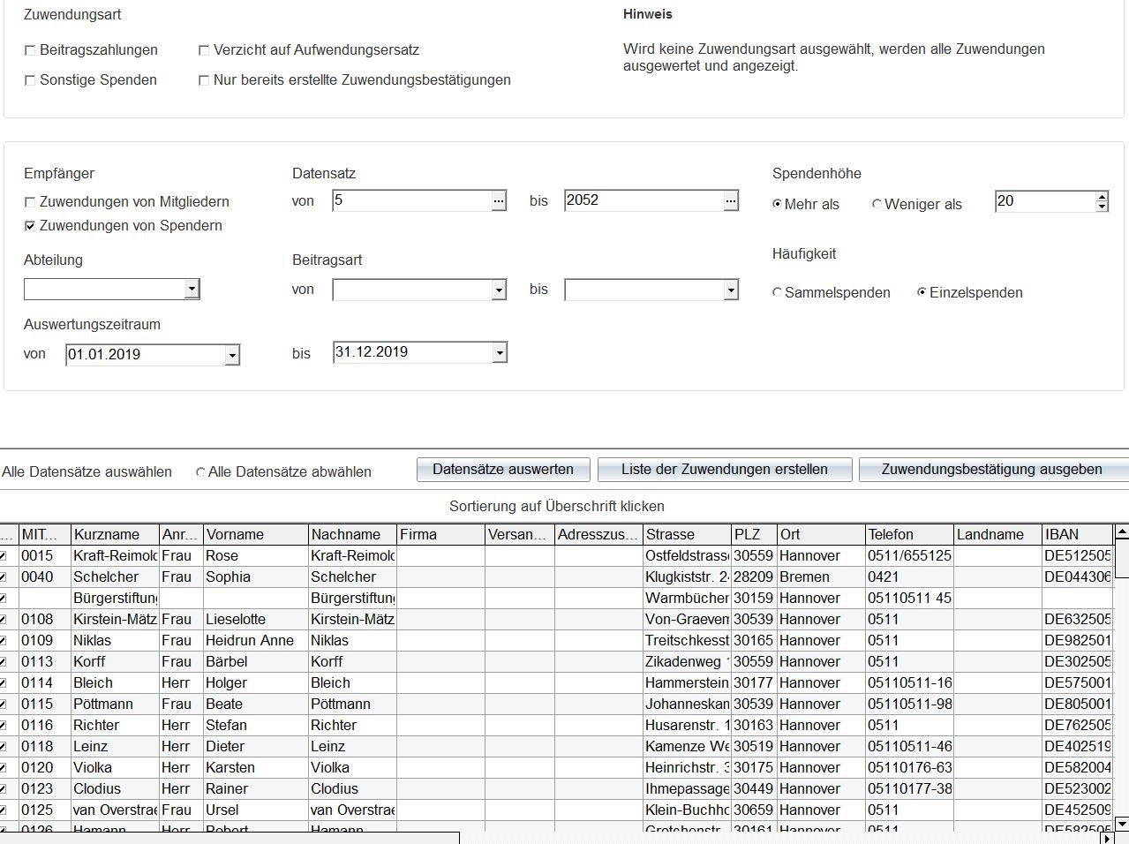
Task: Click first name Karsten
Action: pyautogui.click(x=255, y=767)
